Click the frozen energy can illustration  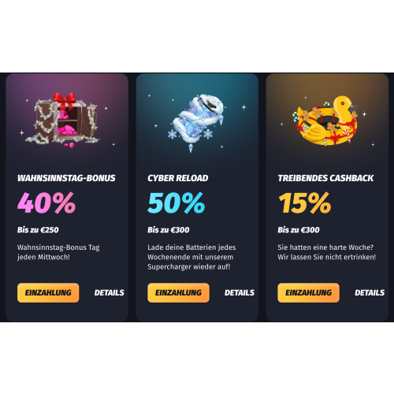[197, 122]
